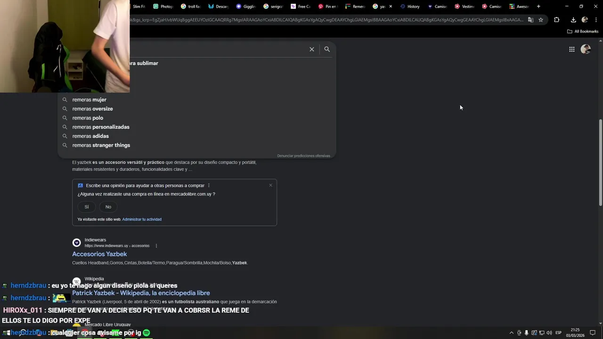The width and height of the screenshot is (603, 339).
Task: Open the Chrome profile avatar in toolbar
Action: point(585,20)
